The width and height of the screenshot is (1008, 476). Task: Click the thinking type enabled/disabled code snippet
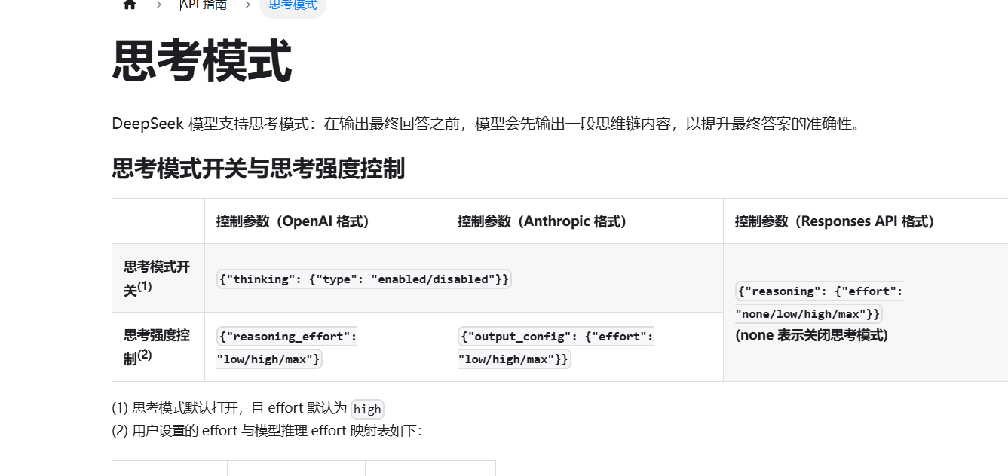click(x=364, y=279)
